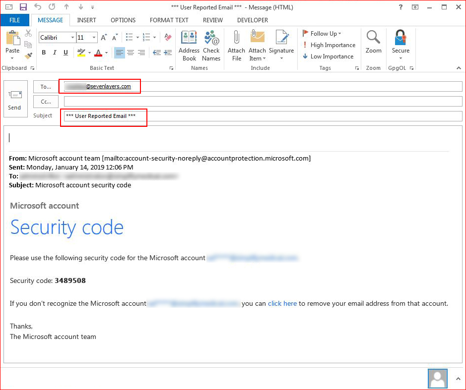Toggle Low Importance tag

[x=328, y=56]
